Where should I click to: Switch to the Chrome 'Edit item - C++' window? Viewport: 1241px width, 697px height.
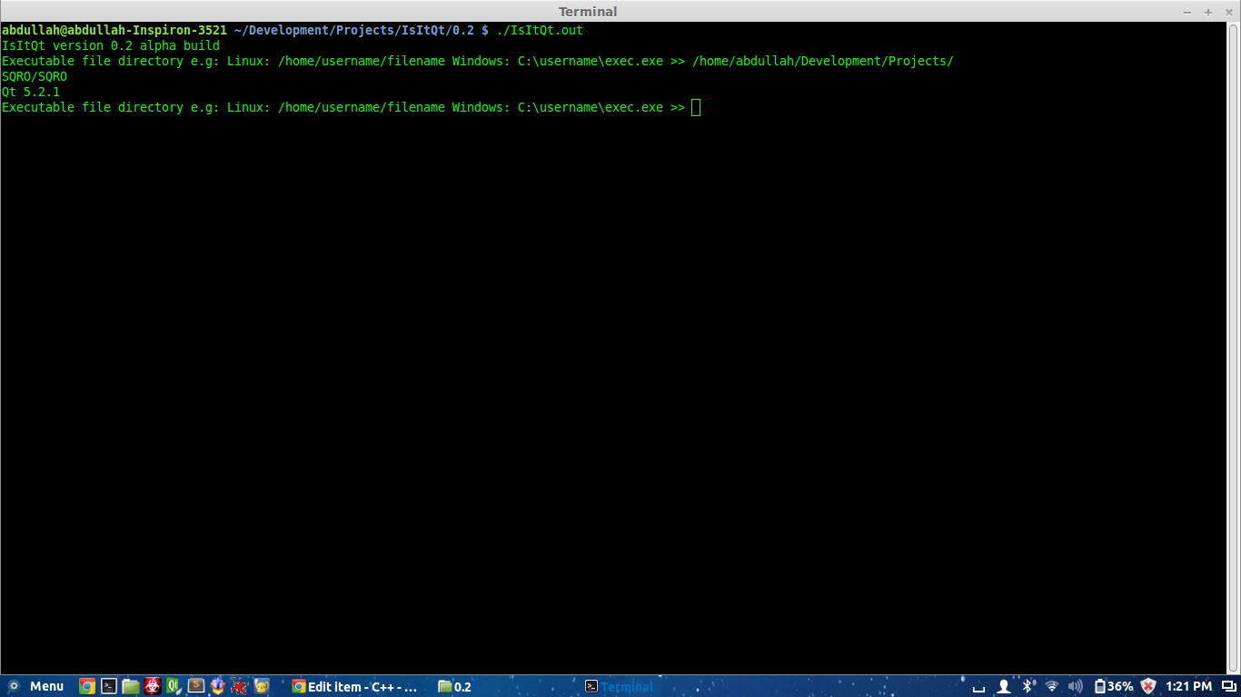pos(354,687)
